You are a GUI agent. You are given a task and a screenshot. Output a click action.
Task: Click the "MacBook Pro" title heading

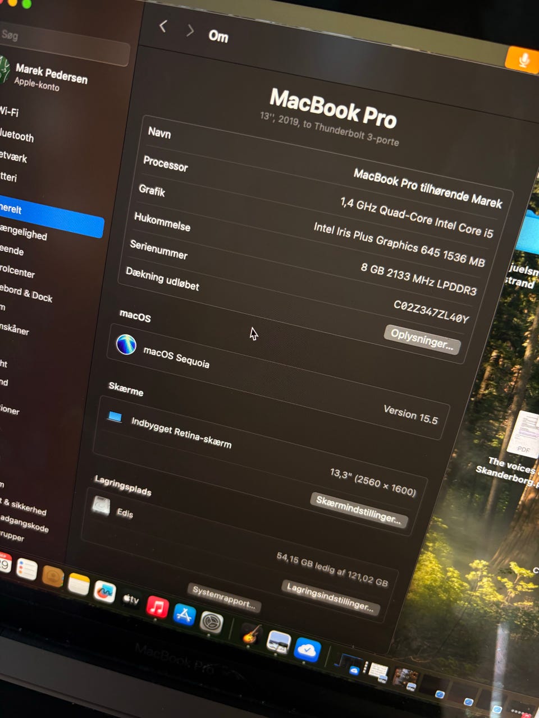(334, 108)
